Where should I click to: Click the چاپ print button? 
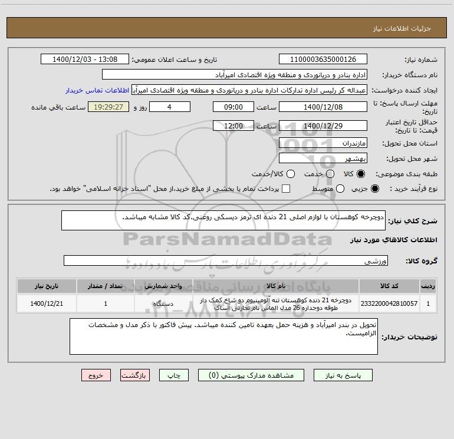[x=174, y=375]
